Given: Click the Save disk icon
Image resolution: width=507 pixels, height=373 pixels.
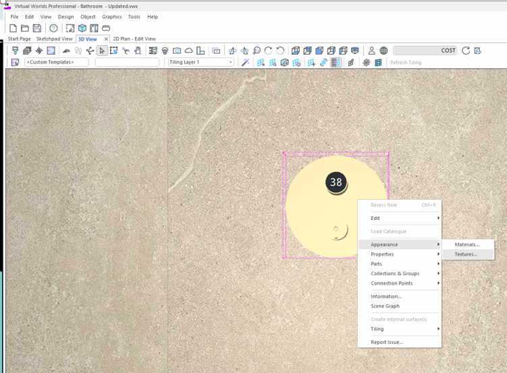Looking at the screenshot, I should click(x=37, y=28).
